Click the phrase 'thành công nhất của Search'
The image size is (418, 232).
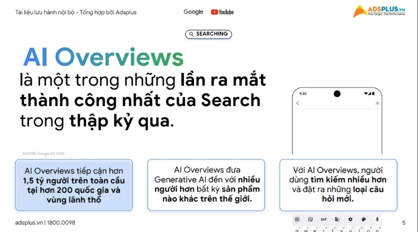pyautogui.click(x=140, y=101)
